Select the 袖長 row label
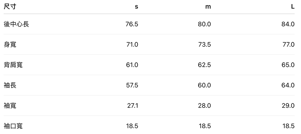The height and width of the screenshot is (134, 301). point(10,85)
